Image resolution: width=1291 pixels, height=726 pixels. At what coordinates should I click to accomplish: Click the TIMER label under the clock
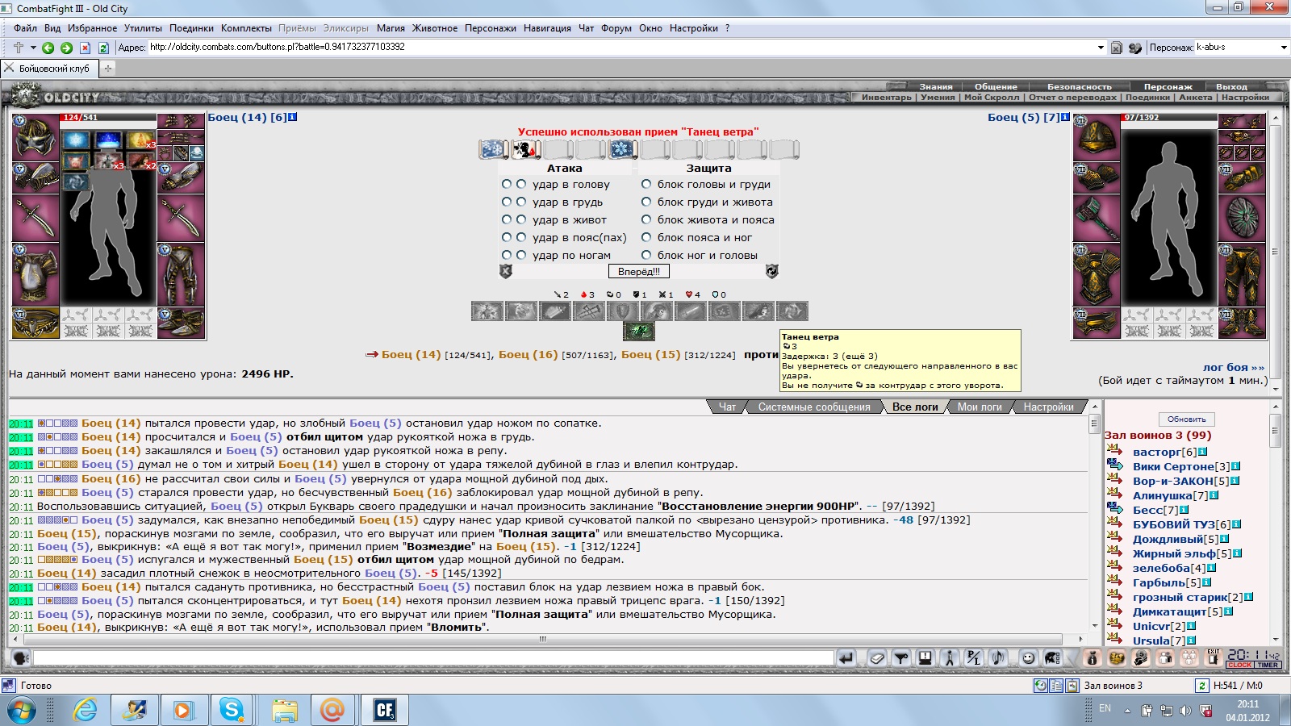point(1268,665)
